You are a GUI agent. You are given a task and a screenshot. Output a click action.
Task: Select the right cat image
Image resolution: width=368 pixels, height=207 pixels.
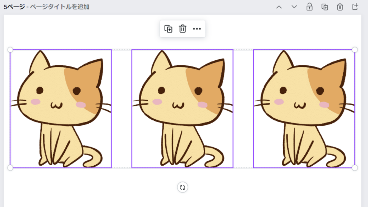pos(304,109)
